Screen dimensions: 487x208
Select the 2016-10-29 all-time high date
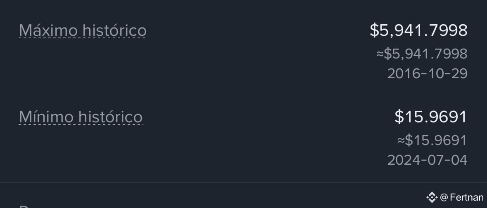point(428,74)
